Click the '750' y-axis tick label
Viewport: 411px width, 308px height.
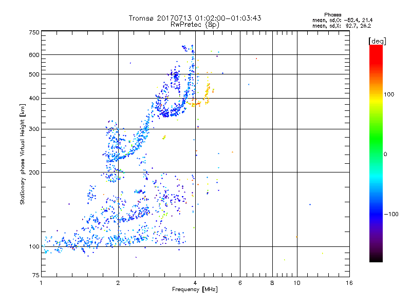pos(34,32)
